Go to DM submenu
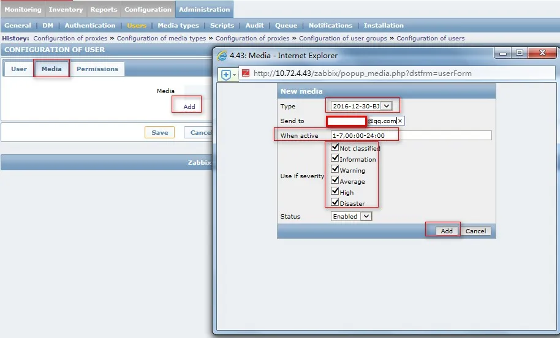560x338 pixels. click(x=48, y=25)
